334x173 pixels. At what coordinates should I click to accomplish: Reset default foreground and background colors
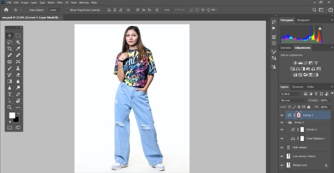pyautogui.click(x=10, y=122)
